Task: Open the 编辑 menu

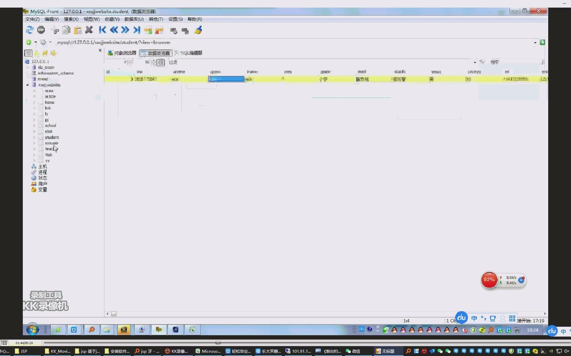Action: [x=52, y=19]
